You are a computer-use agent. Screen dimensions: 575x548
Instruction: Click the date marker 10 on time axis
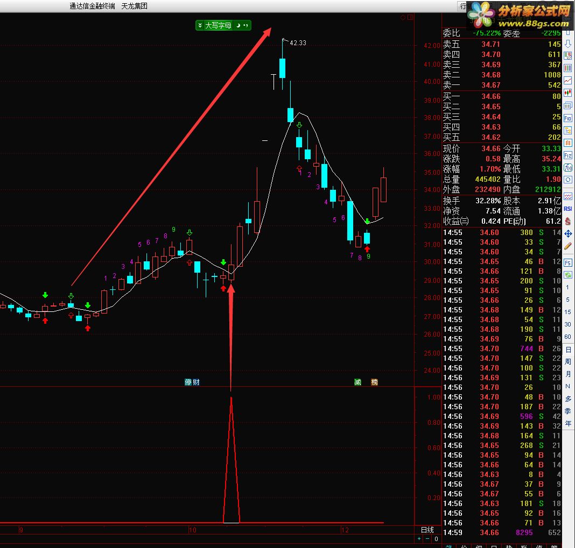pyautogui.click(x=193, y=530)
